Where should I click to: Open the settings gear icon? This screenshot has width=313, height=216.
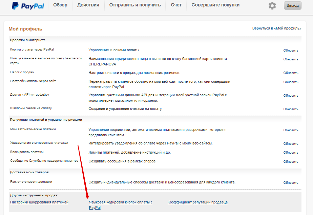tap(272, 5)
